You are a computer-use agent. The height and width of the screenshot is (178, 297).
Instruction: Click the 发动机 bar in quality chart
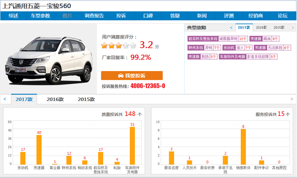(23, 158)
